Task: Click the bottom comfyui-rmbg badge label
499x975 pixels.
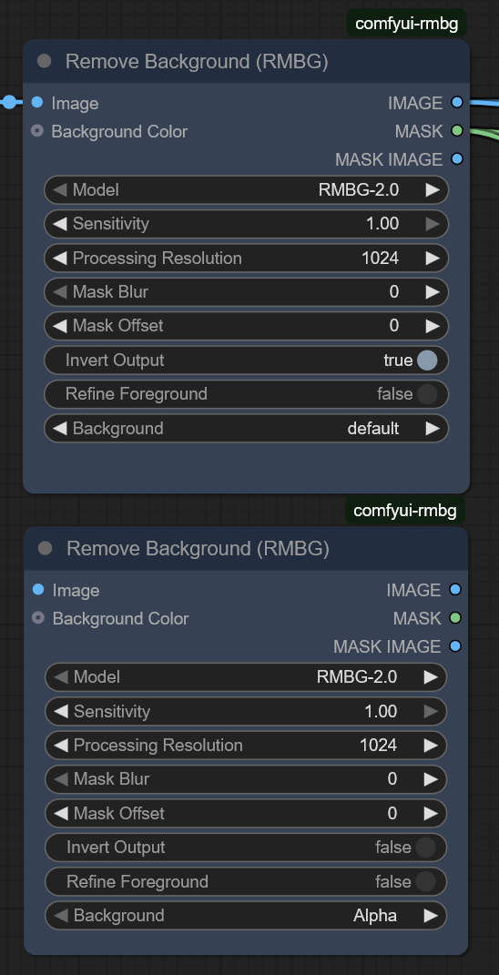Action: (405, 511)
